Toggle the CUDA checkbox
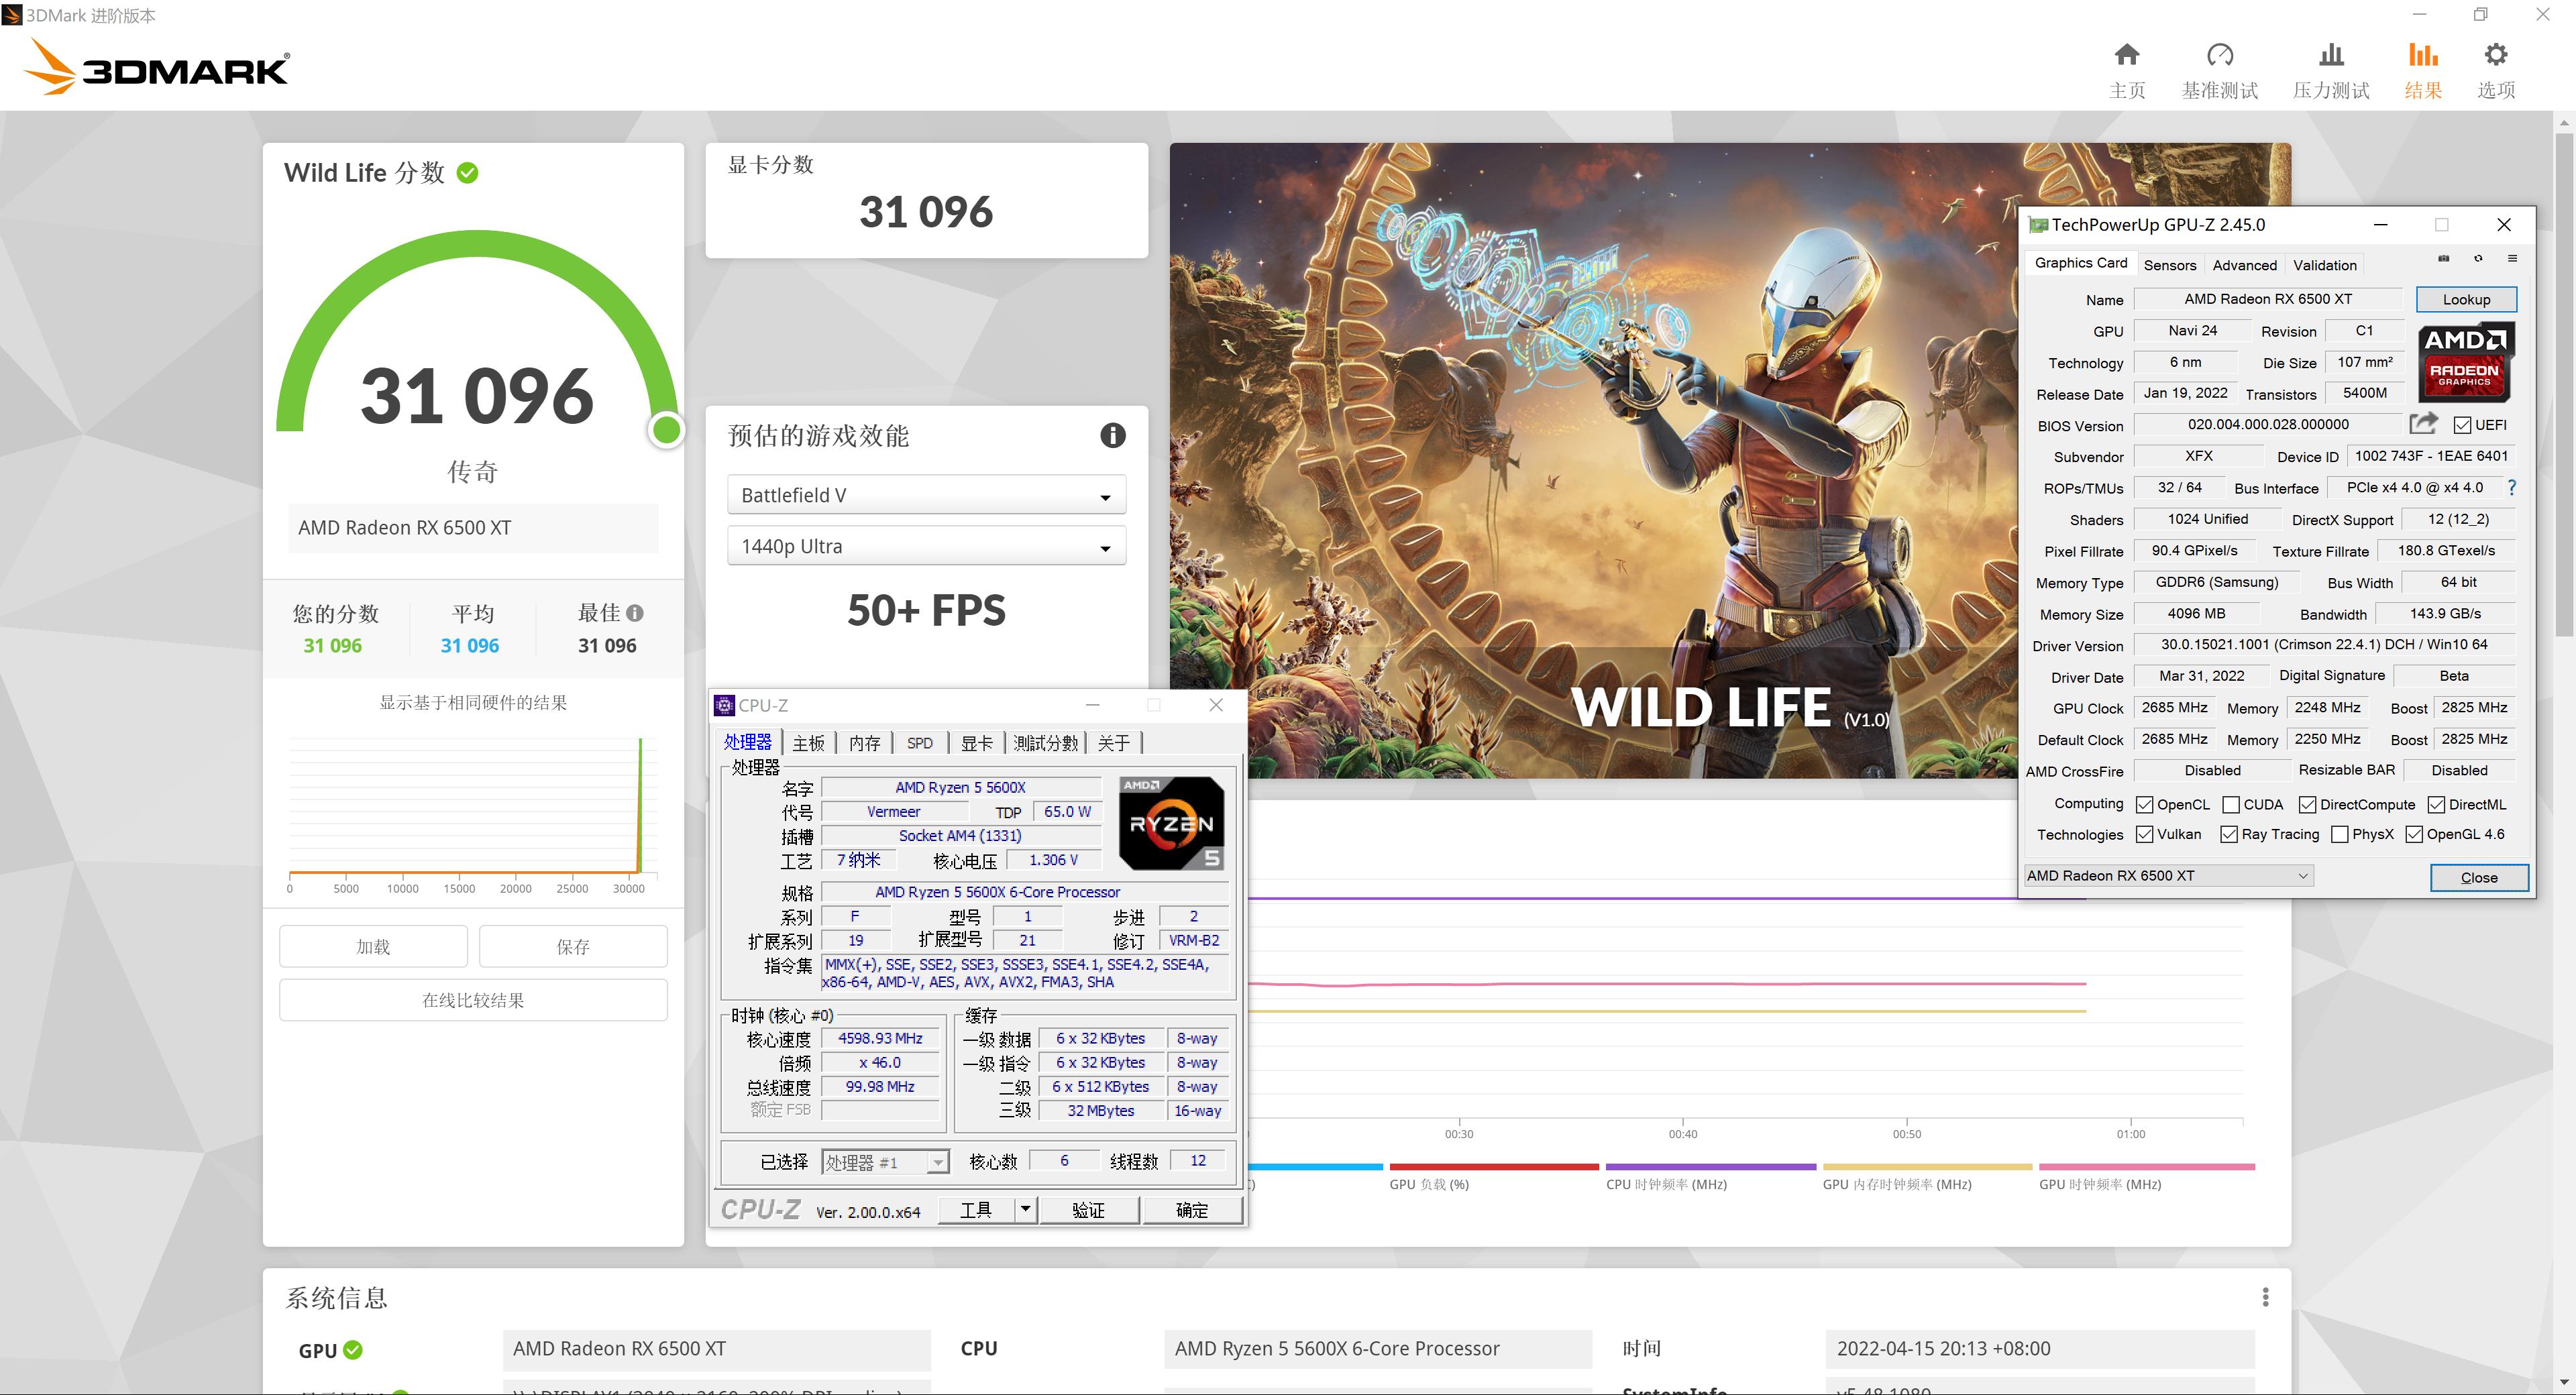This screenshot has width=2576, height=1395. coord(2231,805)
